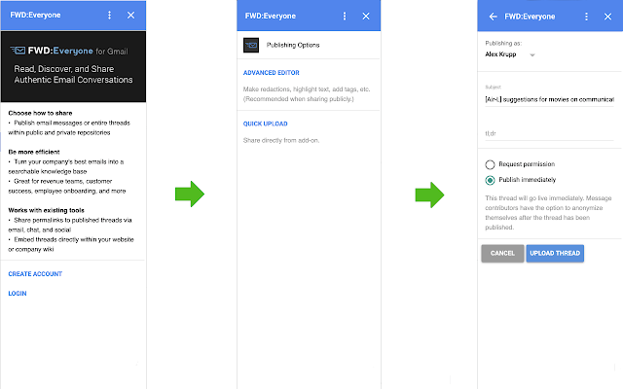
Task: Open the three-dot menu in the first FWD:Everyone panel
Action: [109, 16]
